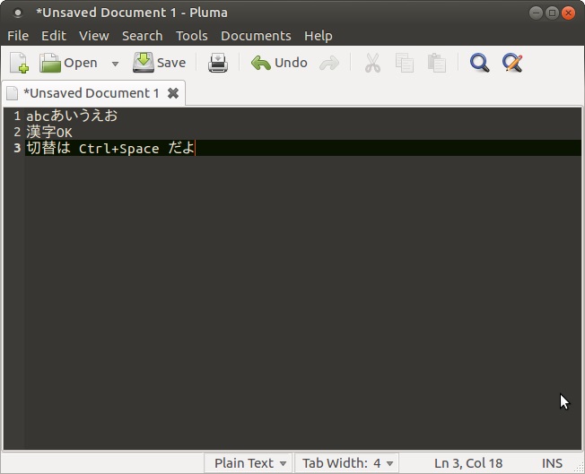Open Find and Replace icon
This screenshot has width=585, height=474.
[512, 63]
